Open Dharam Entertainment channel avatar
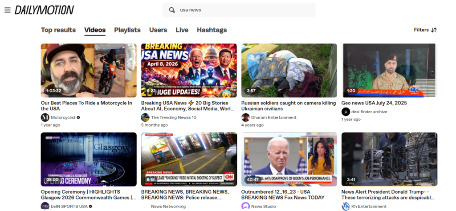 tap(245, 118)
